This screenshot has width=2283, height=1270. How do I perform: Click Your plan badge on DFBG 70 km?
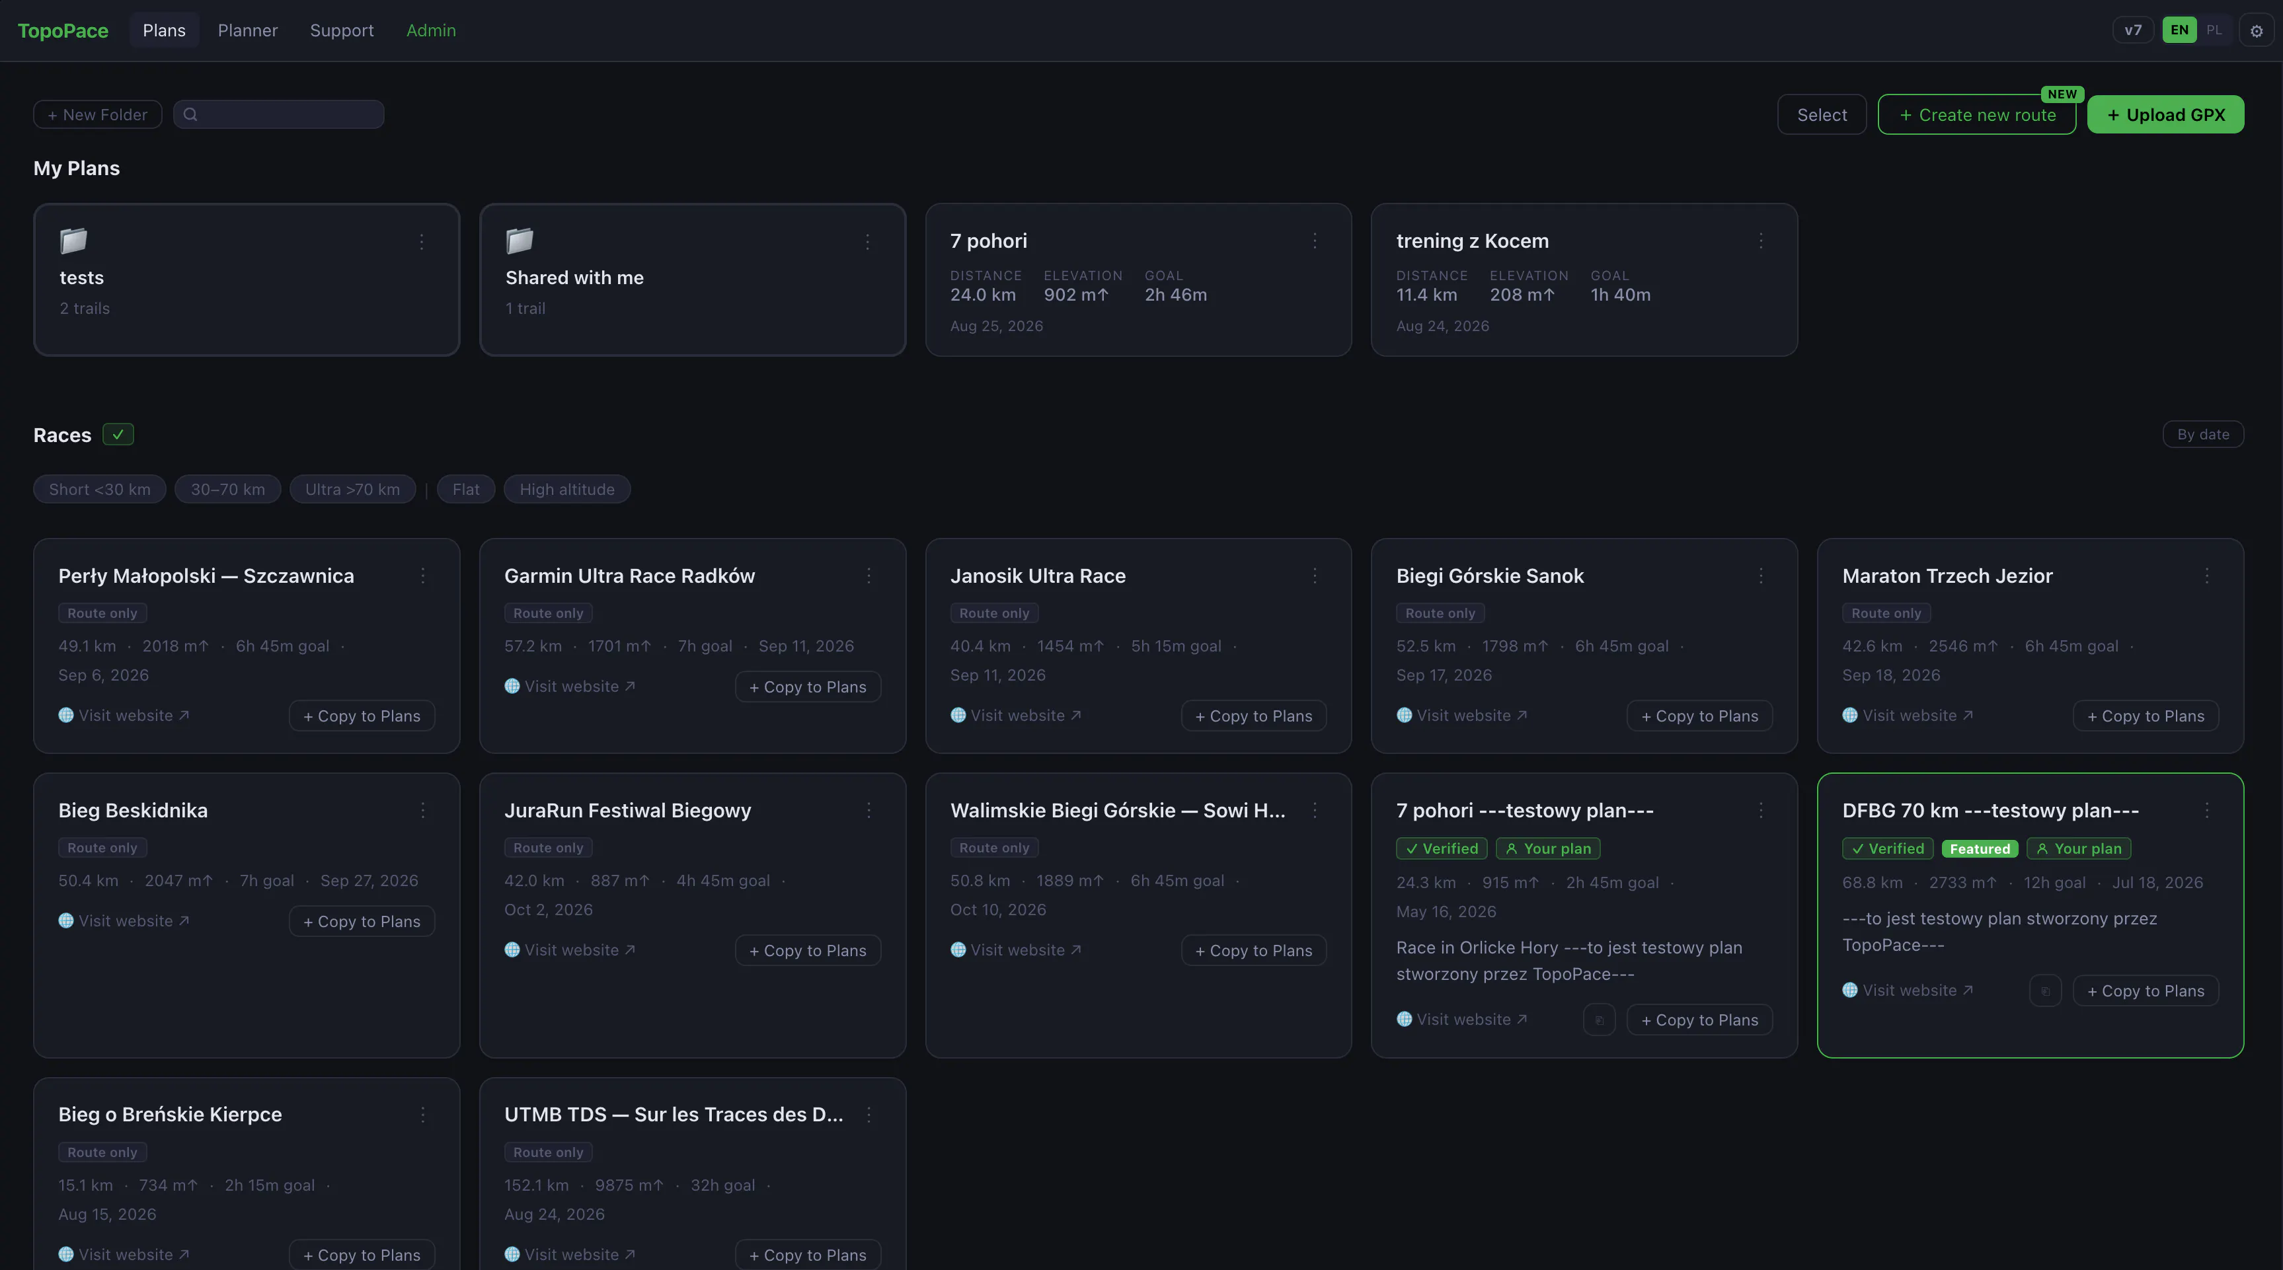click(2079, 849)
